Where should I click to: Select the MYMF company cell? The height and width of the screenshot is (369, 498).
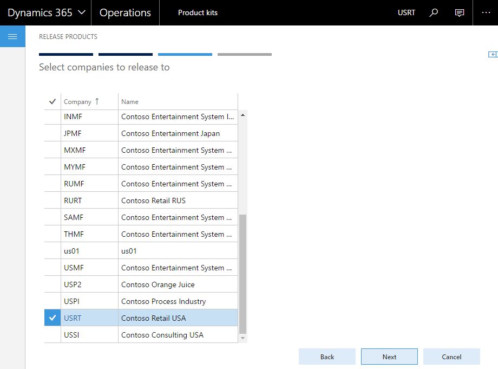(x=89, y=167)
